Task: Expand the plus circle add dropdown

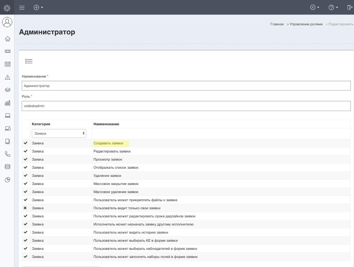Action: pyautogui.click(x=38, y=7)
